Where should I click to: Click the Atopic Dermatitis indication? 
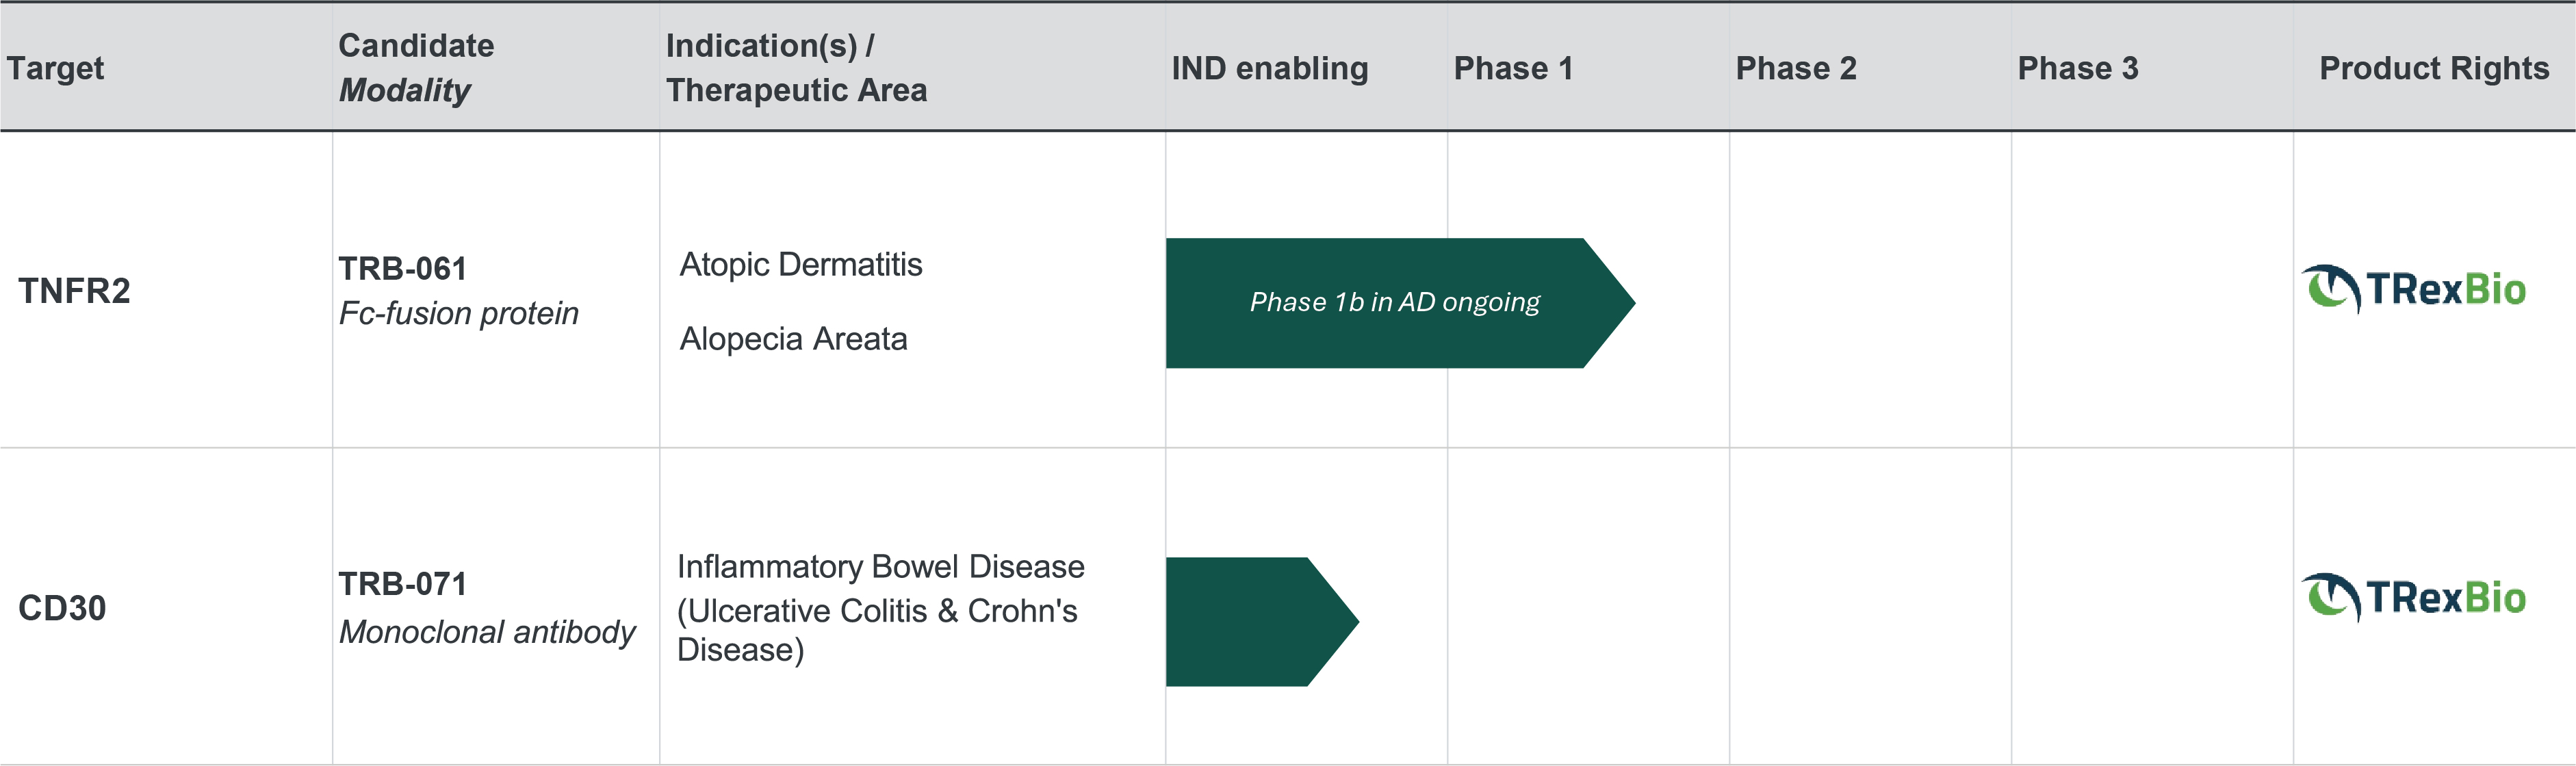(801, 265)
